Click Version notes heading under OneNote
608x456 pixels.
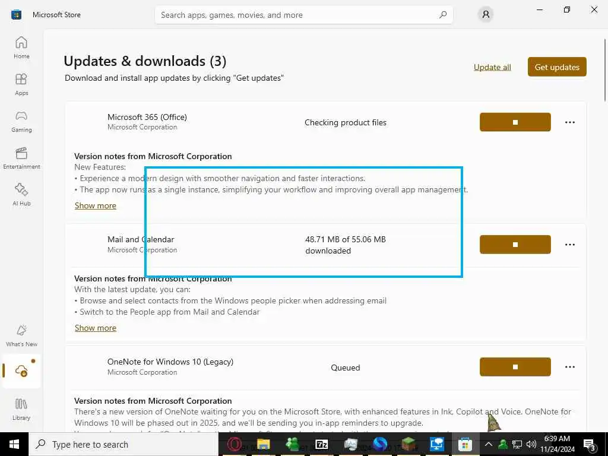[153, 401]
